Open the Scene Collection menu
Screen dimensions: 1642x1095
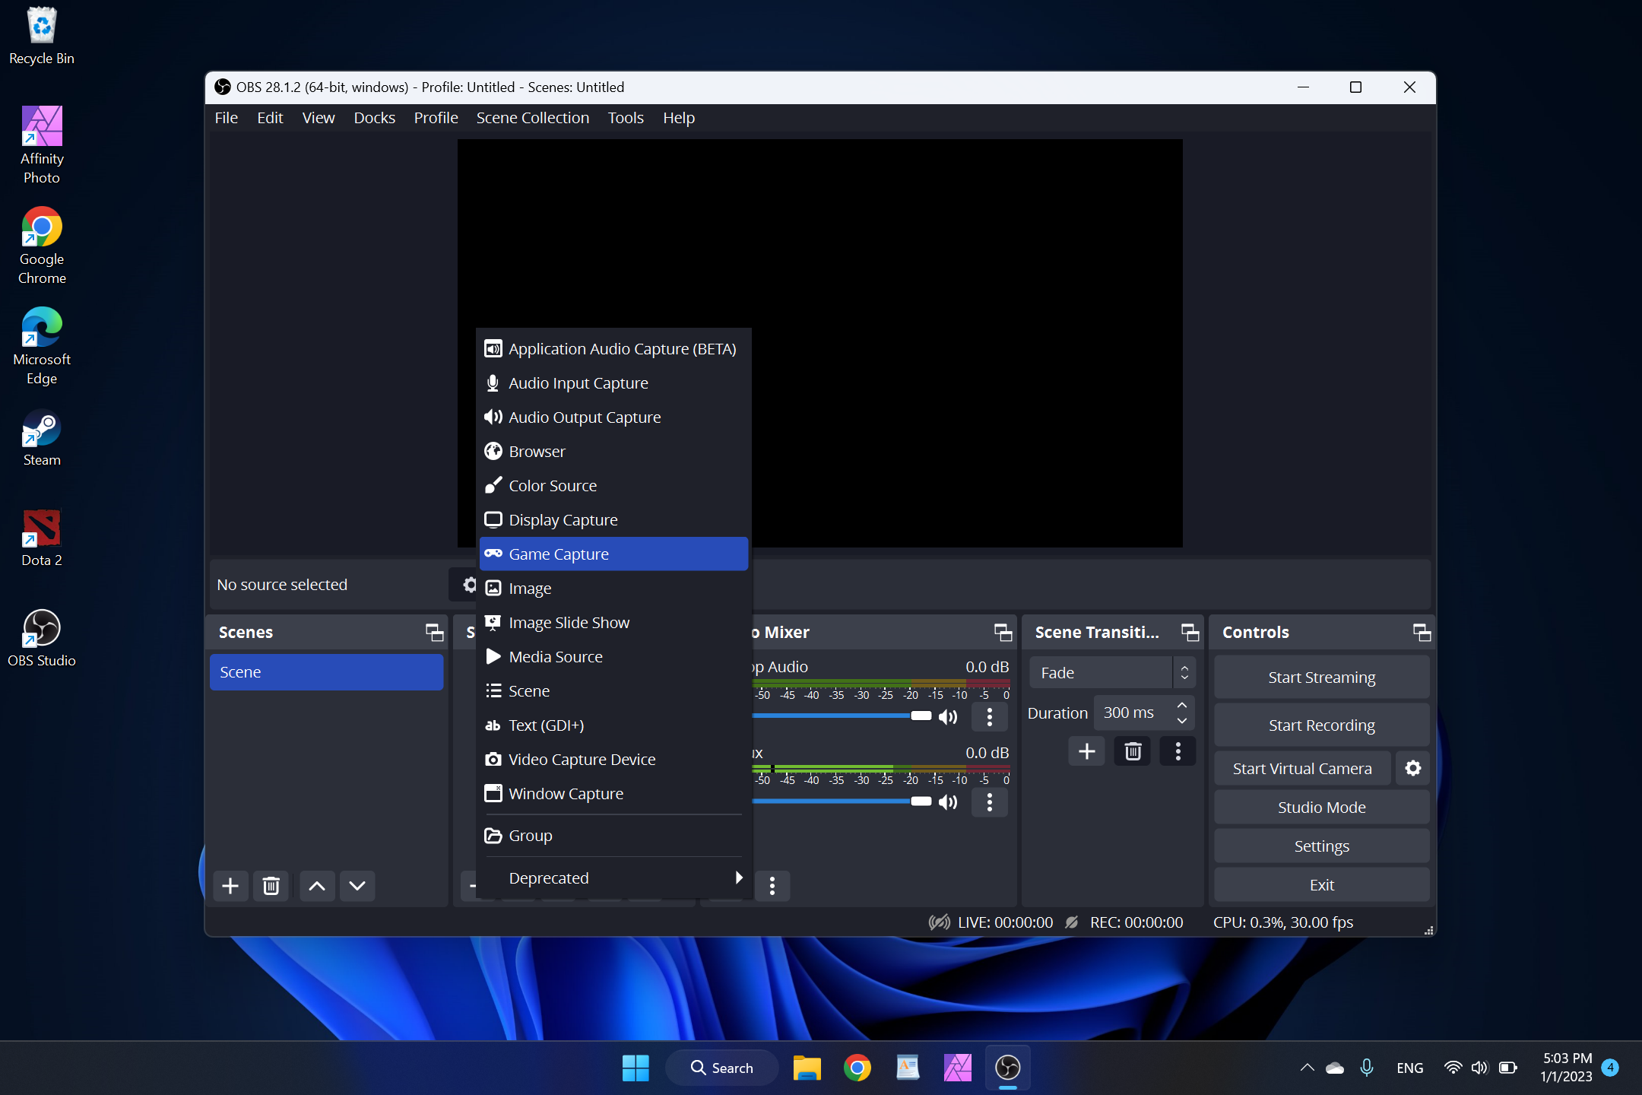pos(533,118)
